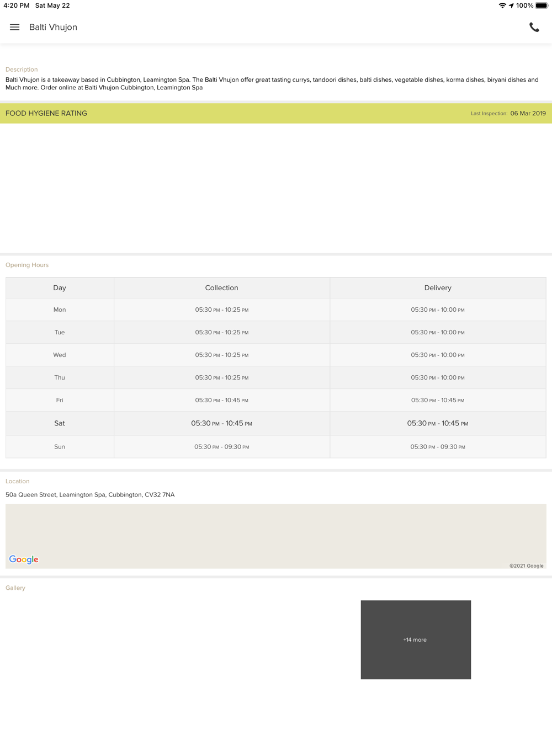The image size is (552, 736).
Task: Tap the Gallery heading
Action: pyautogui.click(x=15, y=588)
